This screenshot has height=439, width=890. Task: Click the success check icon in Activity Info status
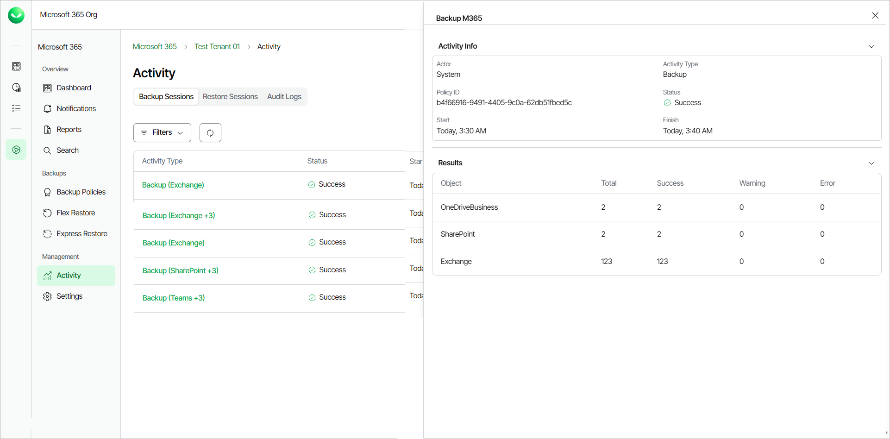pos(667,103)
